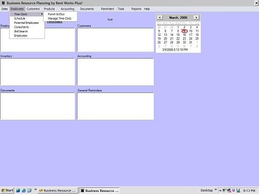Select March 15 in the calendar
This screenshot has height=194, width=259.
click(178, 35)
